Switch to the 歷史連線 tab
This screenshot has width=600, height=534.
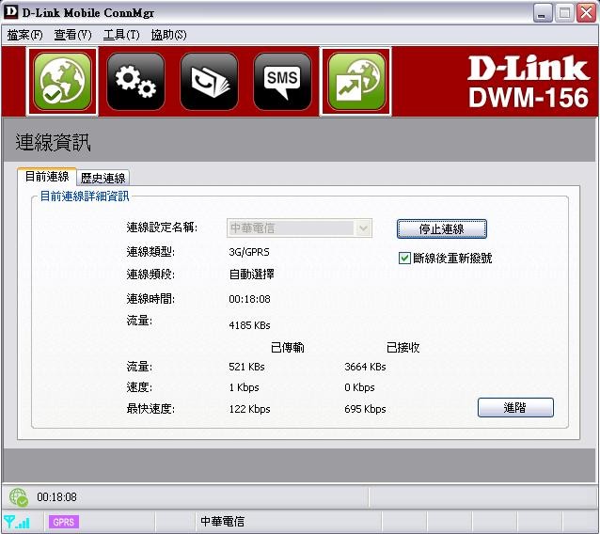point(103,178)
